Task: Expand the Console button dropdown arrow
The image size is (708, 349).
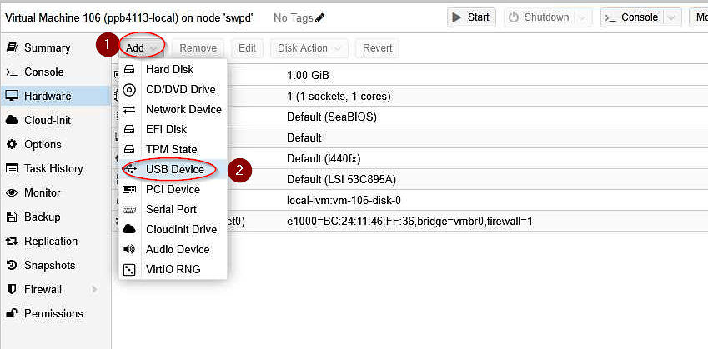Action: (671, 18)
